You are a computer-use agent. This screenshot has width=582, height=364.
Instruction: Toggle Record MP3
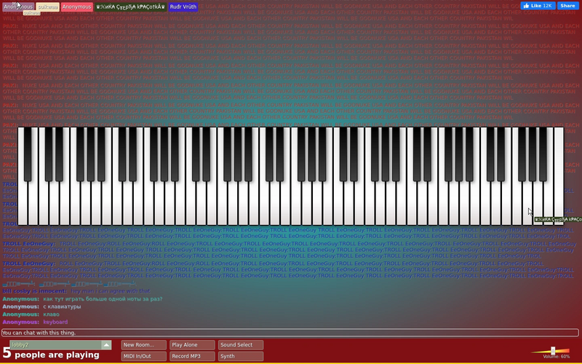pyautogui.click(x=192, y=356)
